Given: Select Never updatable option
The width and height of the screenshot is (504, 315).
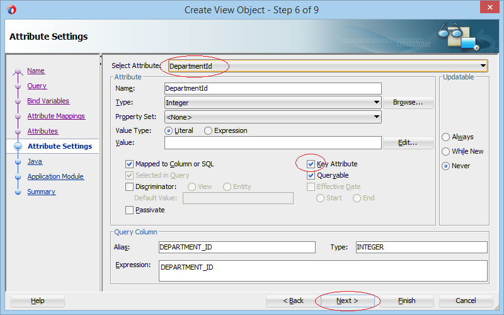Looking at the screenshot, I should click(445, 166).
